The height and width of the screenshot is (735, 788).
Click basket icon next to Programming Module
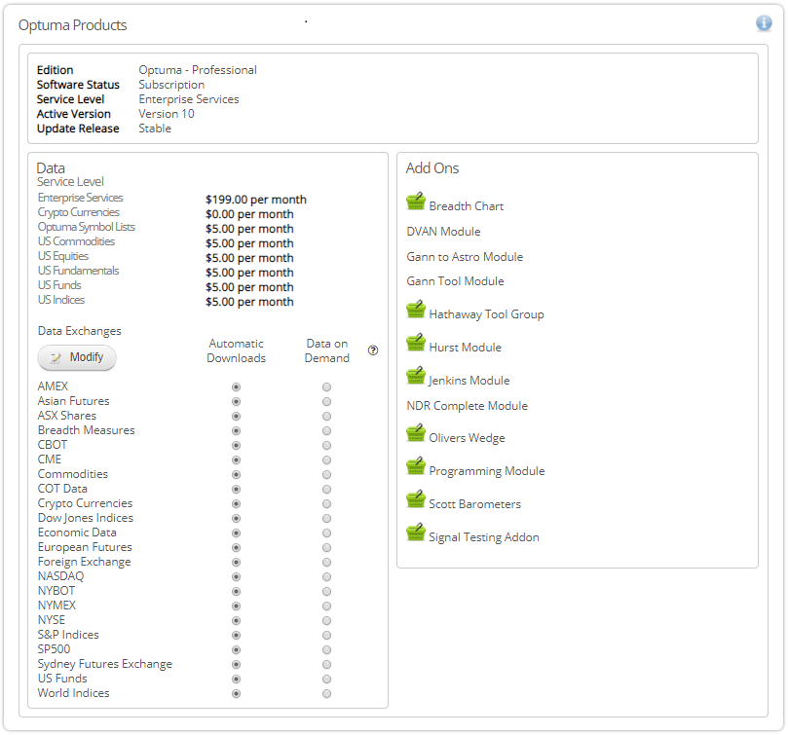pyautogui.click(x=416, y=467)
